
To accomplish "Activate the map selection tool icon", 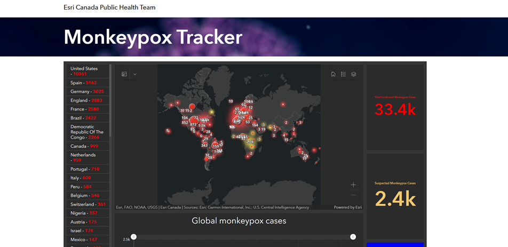I will coord(124,74).
